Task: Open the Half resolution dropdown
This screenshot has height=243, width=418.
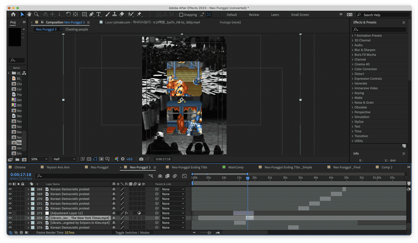Action: (64, 159)
